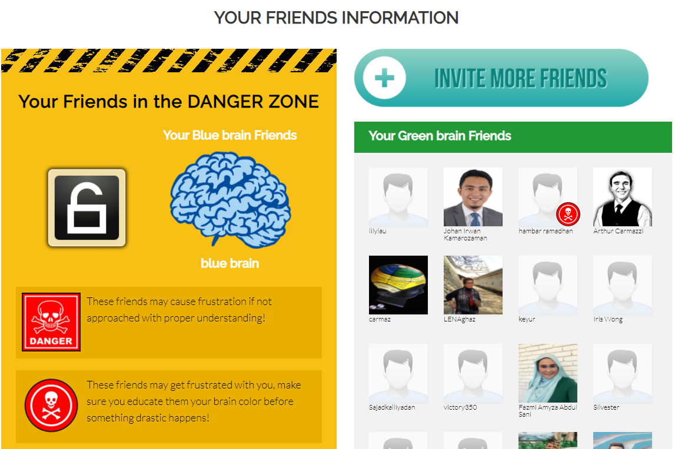Click the Your Green brain Friends header

point(513,137)
